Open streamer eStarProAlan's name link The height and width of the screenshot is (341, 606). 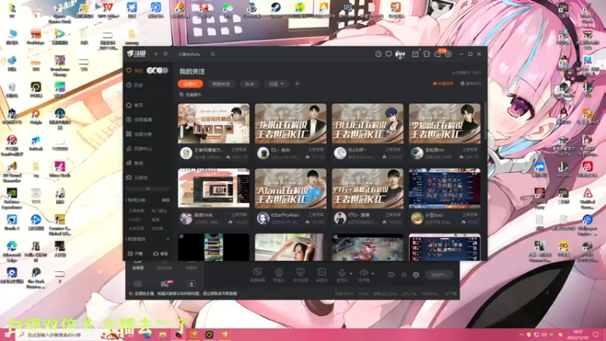pos(285,215)
